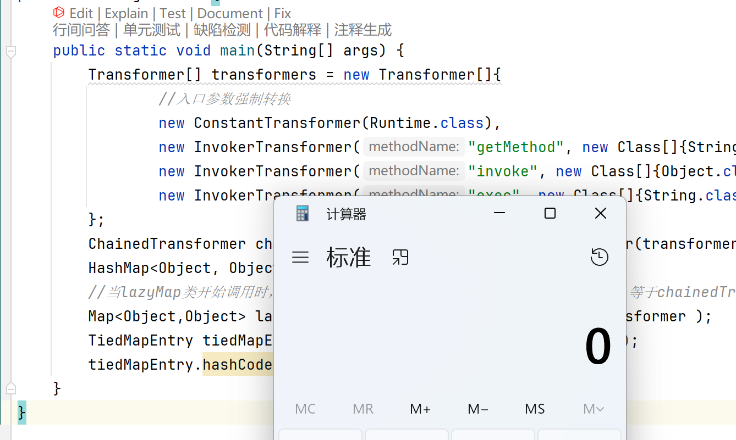Click the keep on top icon
Viewport: 736px width, 440px height.
click(x=400, y=257)
